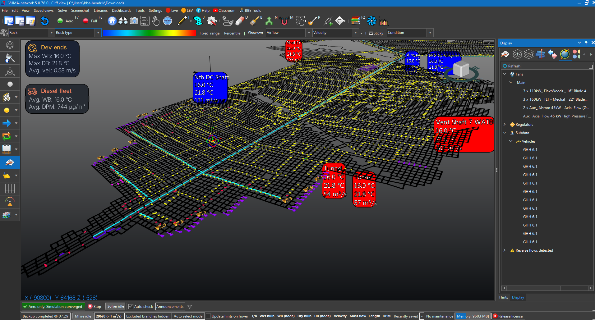
Task: Click the binoculars find icon
Action: [123, 21]
